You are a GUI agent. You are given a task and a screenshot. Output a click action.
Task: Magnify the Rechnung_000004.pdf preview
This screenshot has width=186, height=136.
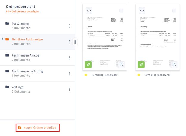[x=174, y=64]
